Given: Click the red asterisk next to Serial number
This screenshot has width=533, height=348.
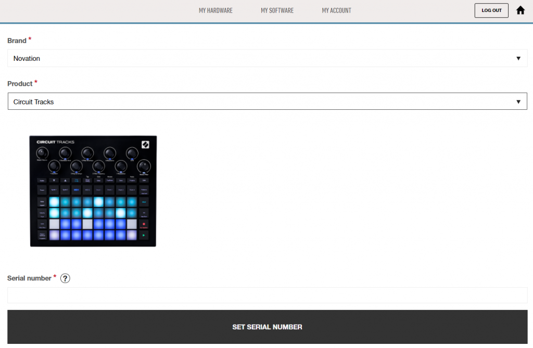Looking at the screenshot, I should pyautogui.click(x=55, y=276).
